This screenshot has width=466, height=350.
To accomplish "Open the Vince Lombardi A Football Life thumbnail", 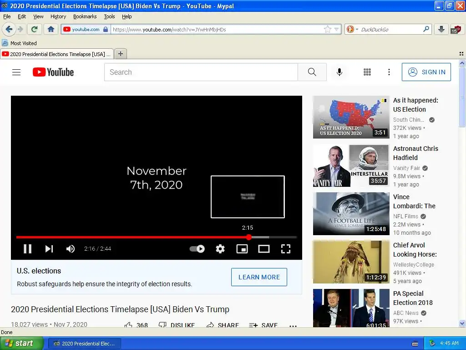I will (351, 214).
